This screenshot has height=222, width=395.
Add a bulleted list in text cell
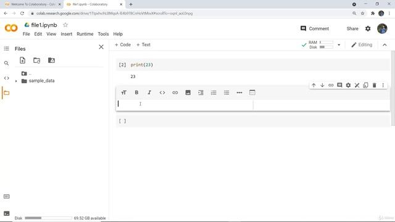pyautogui.click(x=227, y=92)
